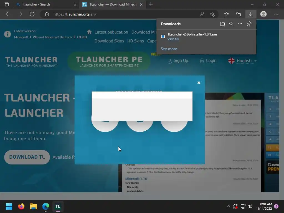Switch to TLauncher Download Minecraft tab
Viewport: 284px width, 213px height.
112,4
